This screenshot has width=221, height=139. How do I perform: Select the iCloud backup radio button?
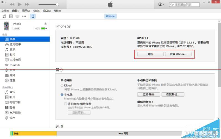tap(62, 85)
